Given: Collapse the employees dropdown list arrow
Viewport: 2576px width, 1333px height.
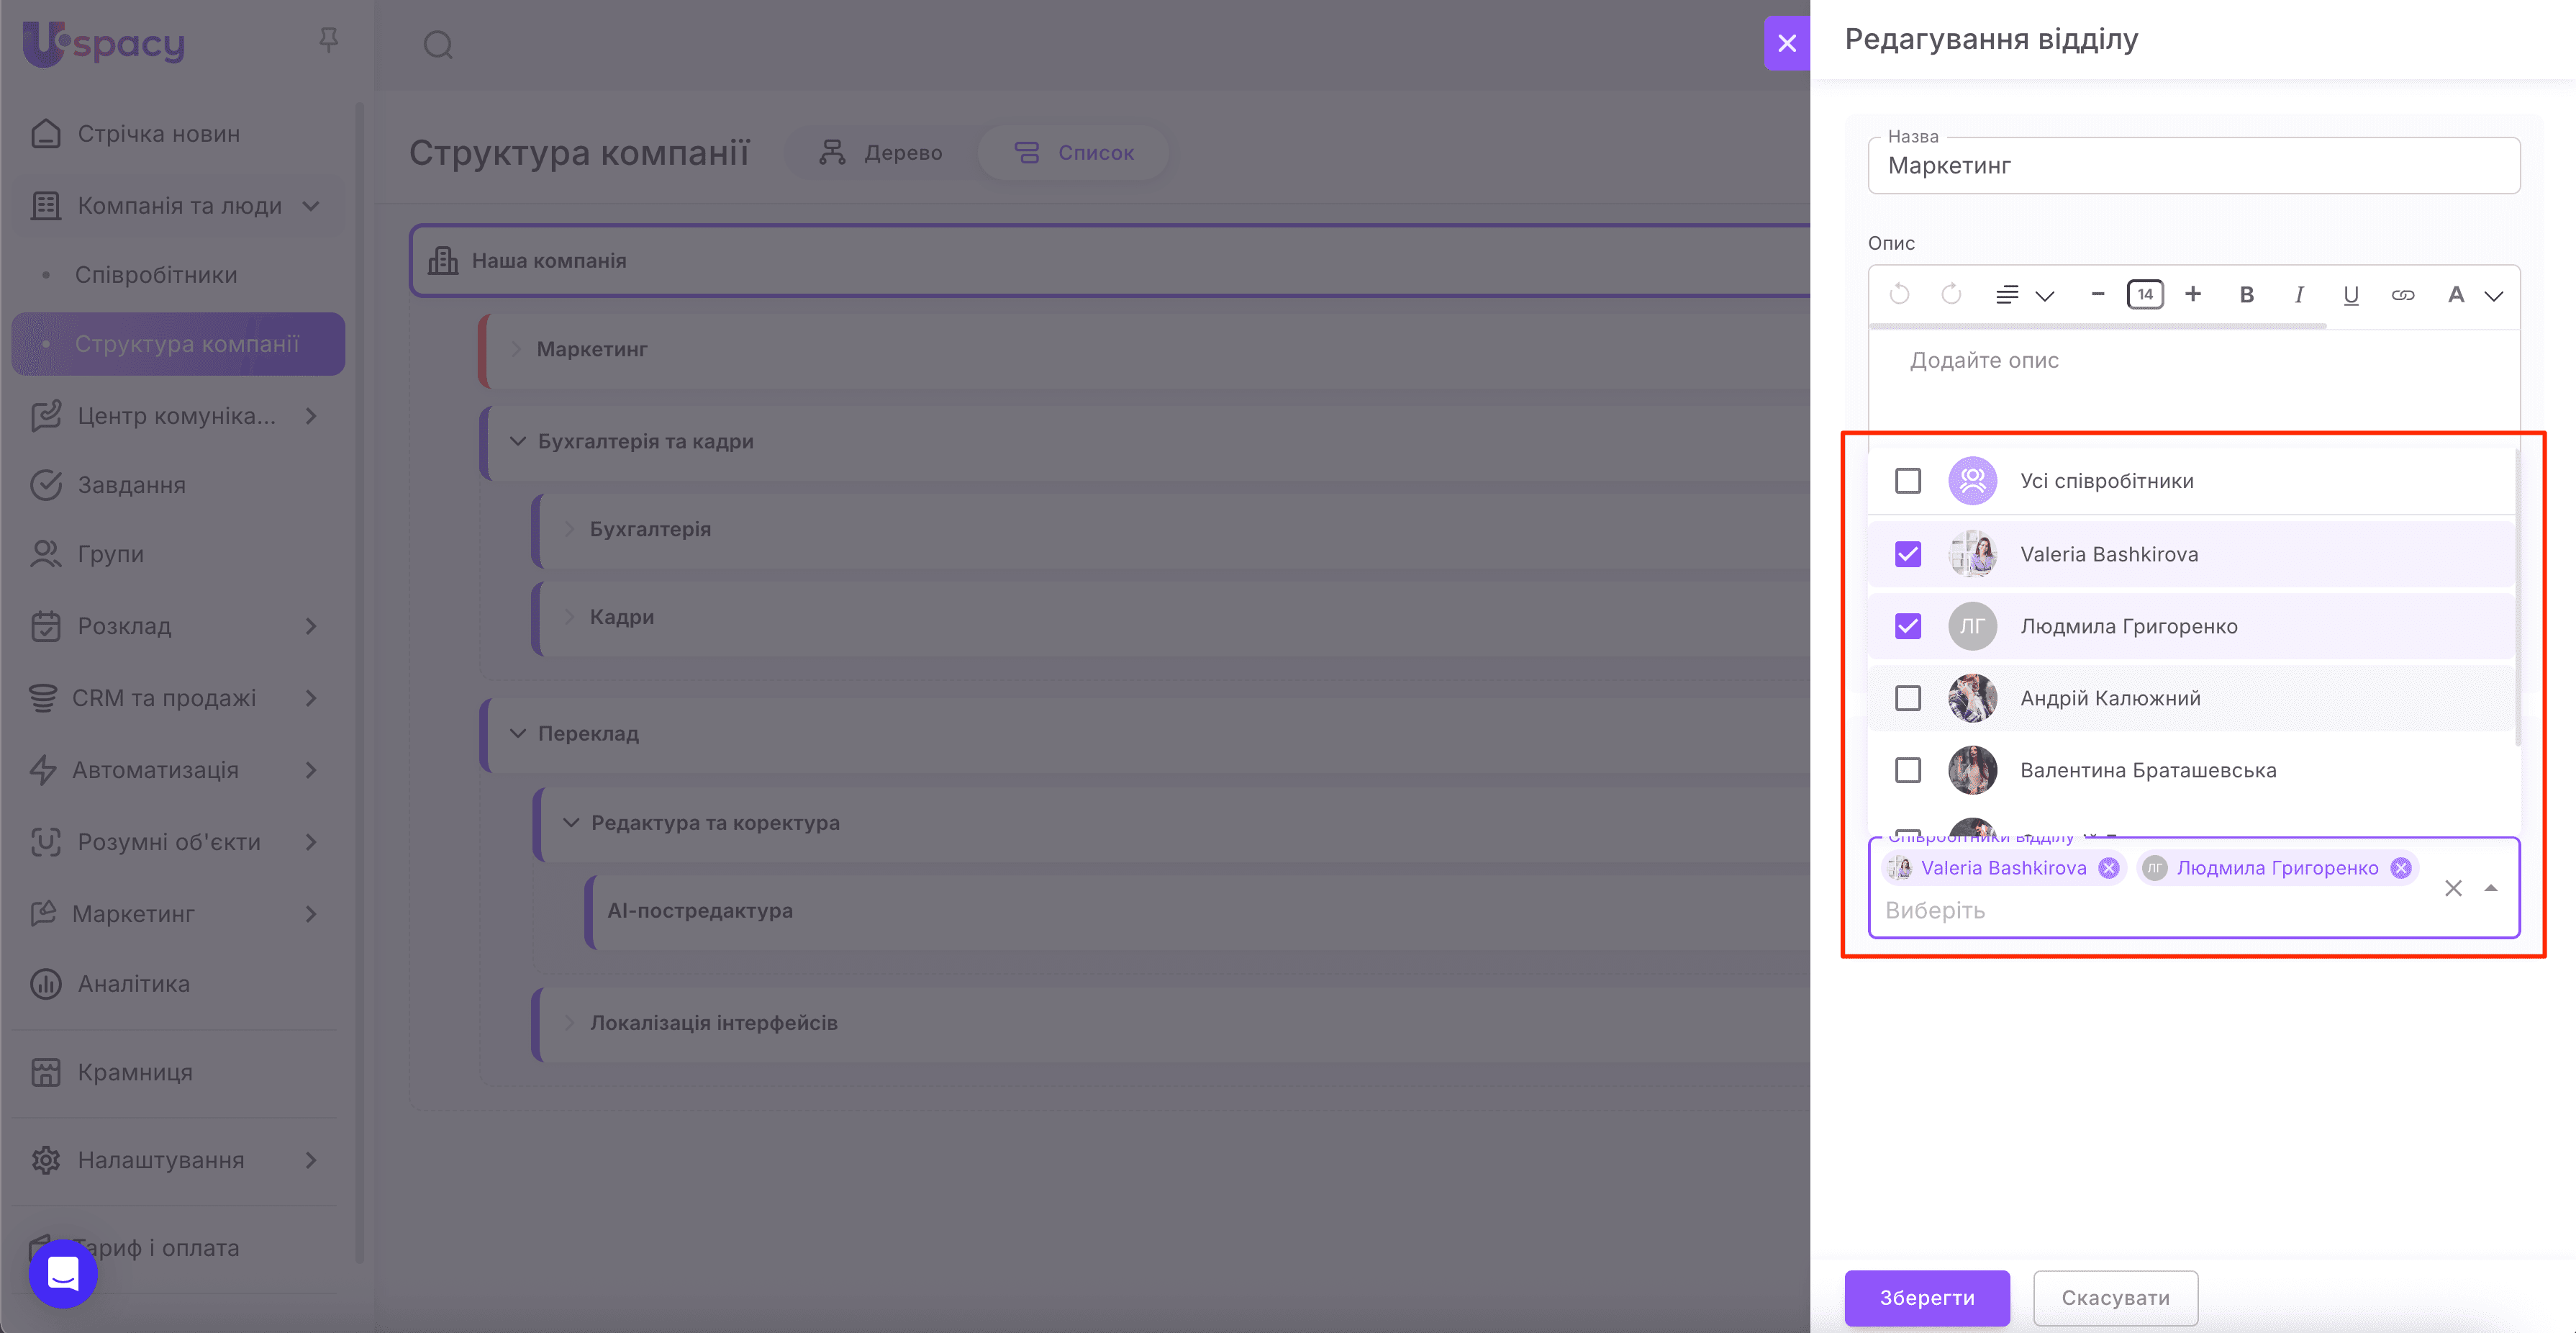Looking at the screenshot, I should (x=2491, y=888).
